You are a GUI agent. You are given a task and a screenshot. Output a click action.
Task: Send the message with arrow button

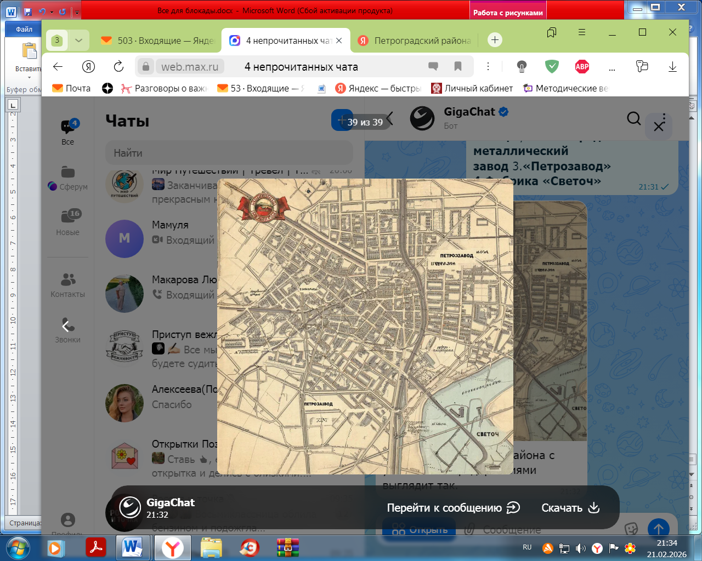pos(659,529)
